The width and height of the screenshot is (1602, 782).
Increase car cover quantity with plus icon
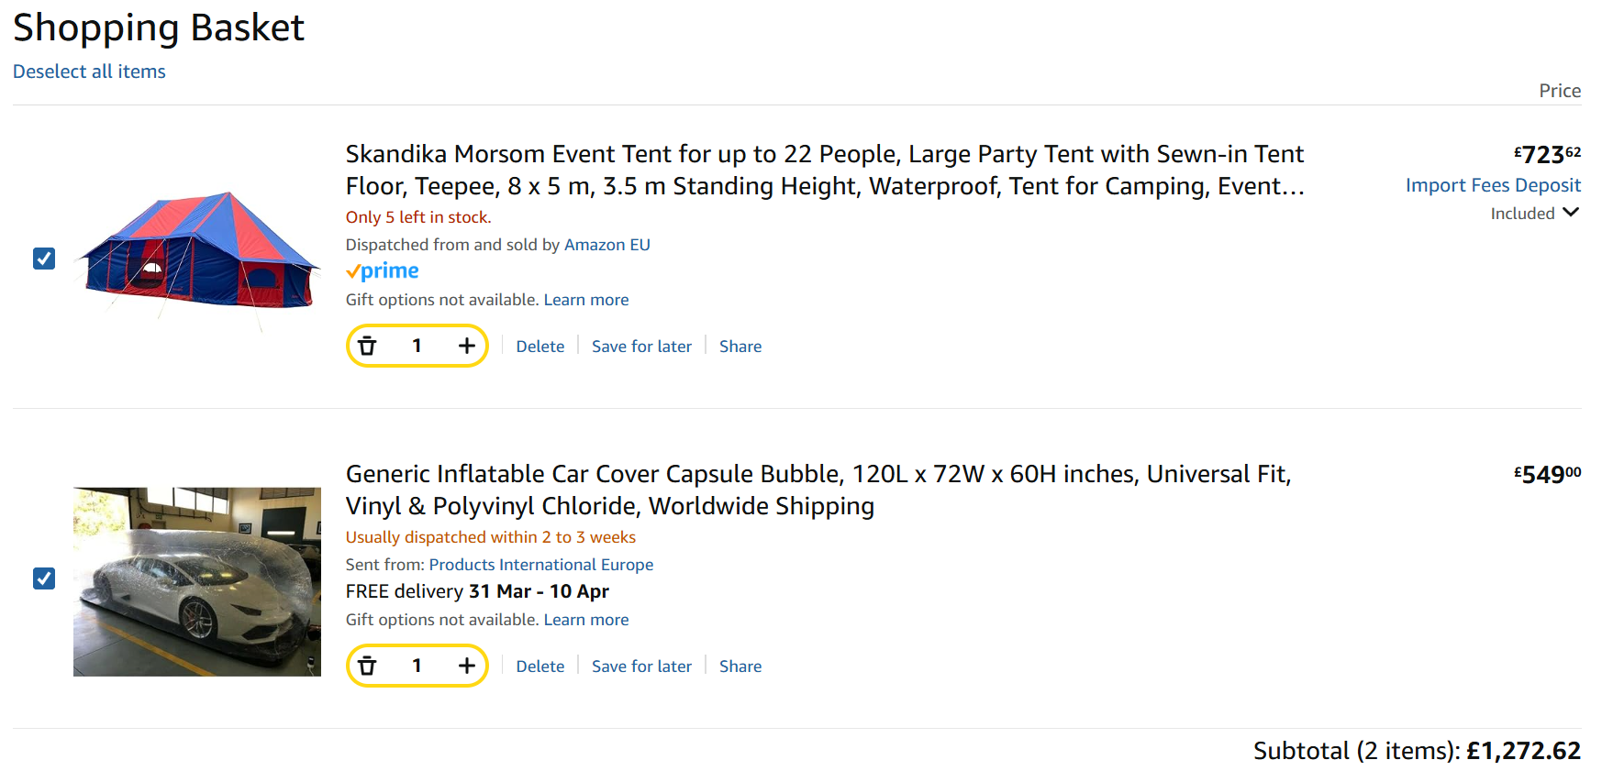coord(466,666)
